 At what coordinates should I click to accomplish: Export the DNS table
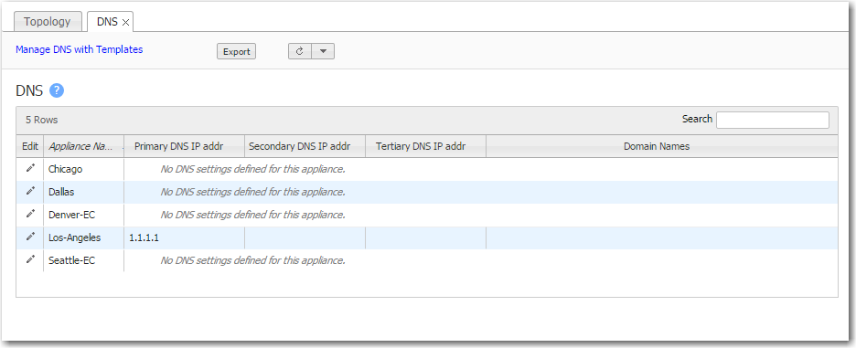coord(236,51)
